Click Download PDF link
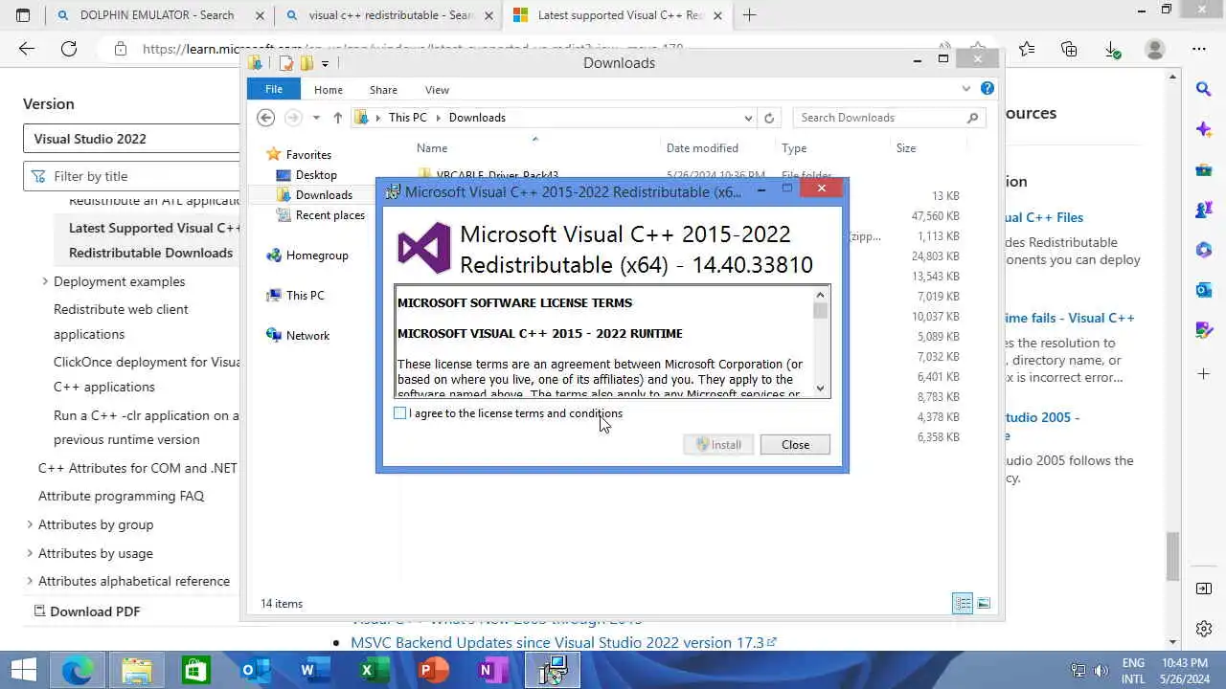Viewport: 1226px width, 689px height. 86,611
